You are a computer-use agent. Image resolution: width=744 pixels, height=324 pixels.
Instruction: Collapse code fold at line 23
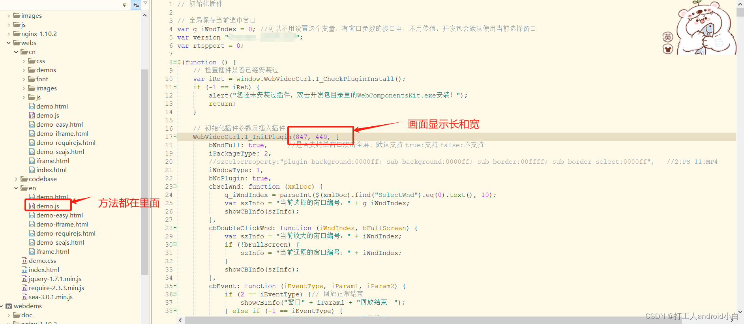click(174, 186)
